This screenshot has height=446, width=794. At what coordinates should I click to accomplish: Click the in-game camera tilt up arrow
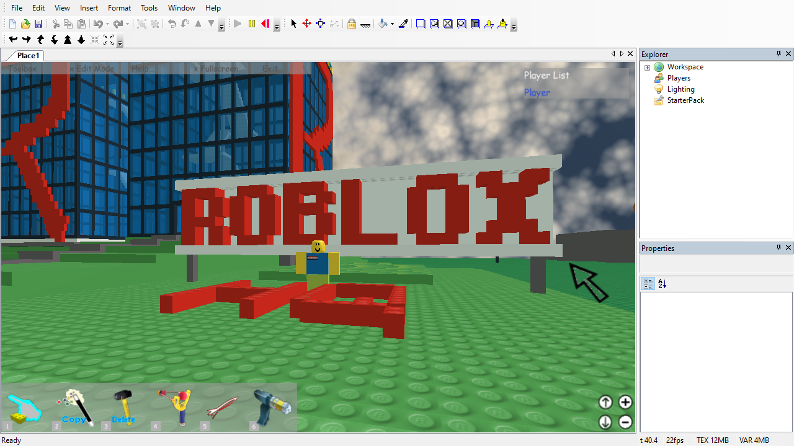[605, 402]
